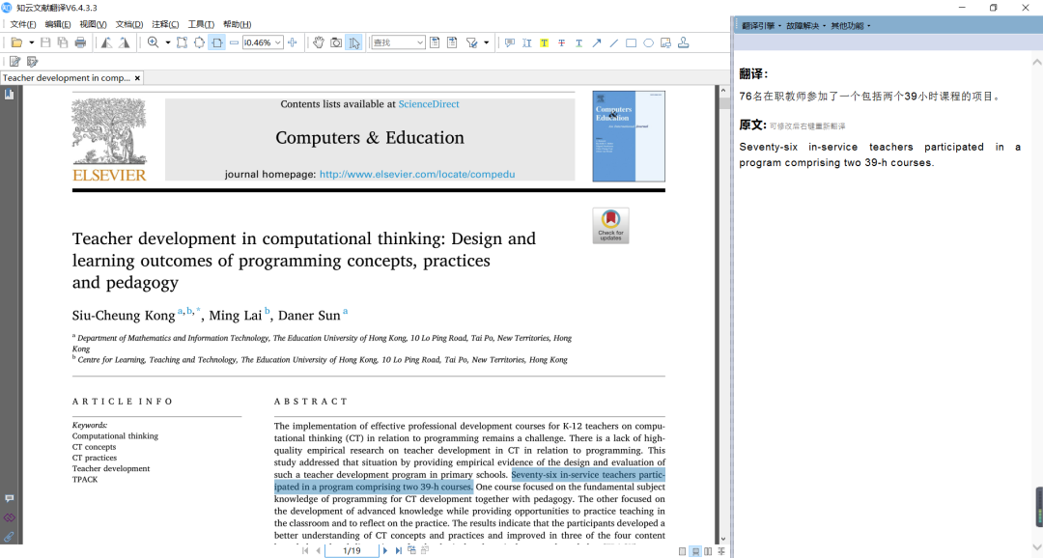The height and width of the screenshot is (558, 1043).
Task: Rotate page counterclockwise
Action: click(x=106, y=42)
